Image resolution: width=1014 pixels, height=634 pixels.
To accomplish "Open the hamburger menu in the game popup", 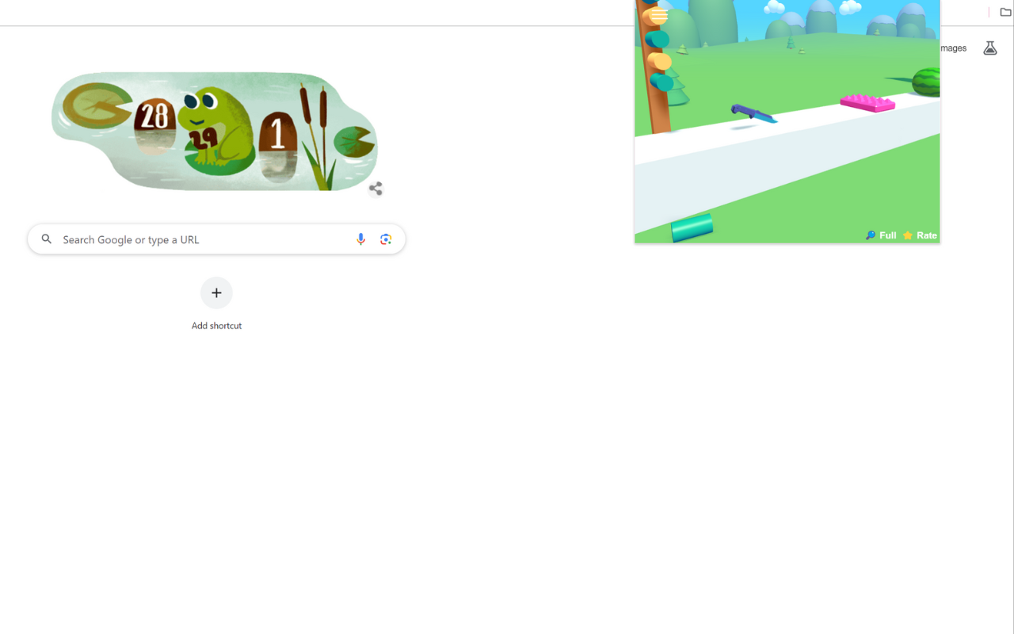I will pyautogui.click(x=658, y=15).
